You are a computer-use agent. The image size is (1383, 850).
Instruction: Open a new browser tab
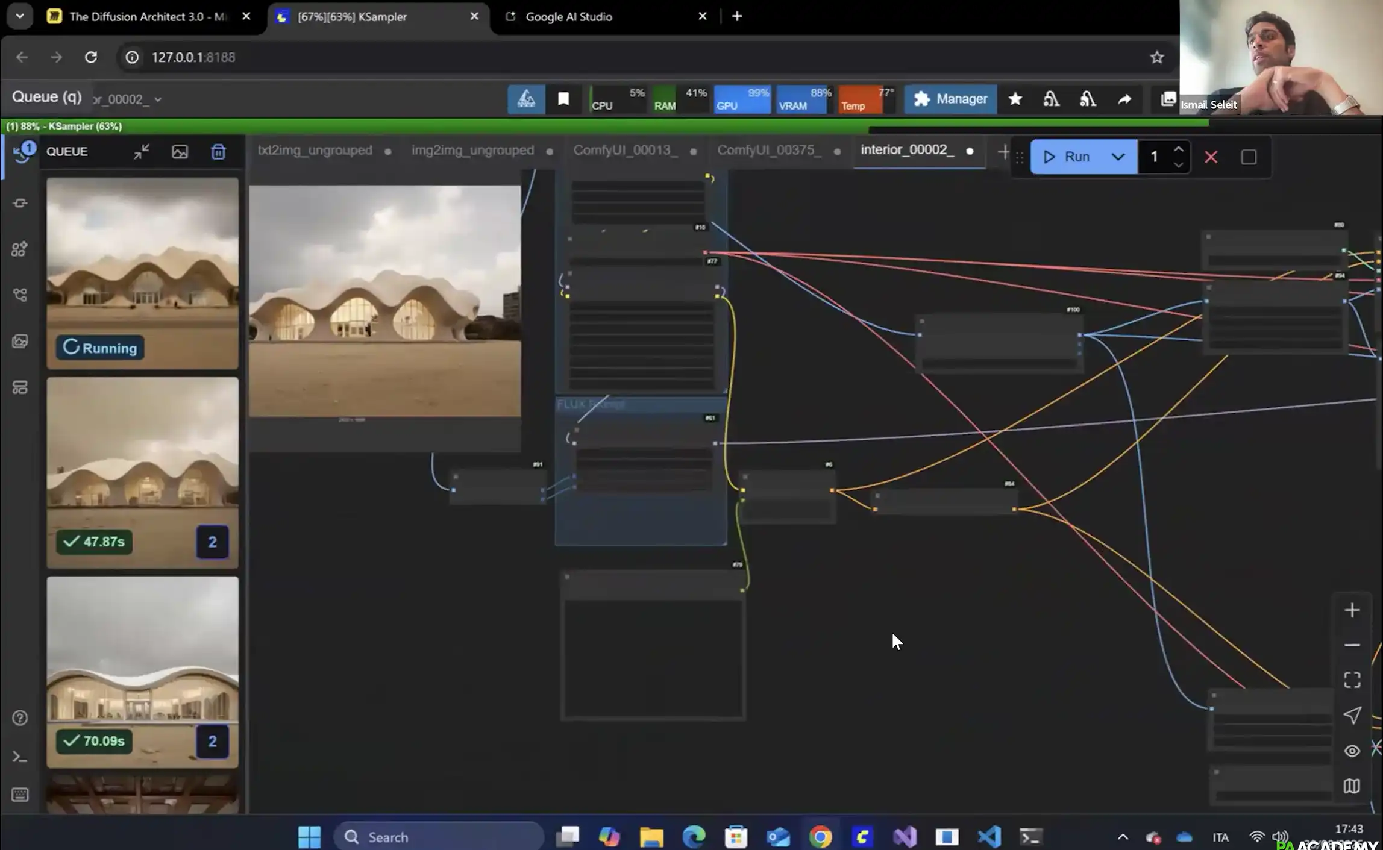[737, 17]
